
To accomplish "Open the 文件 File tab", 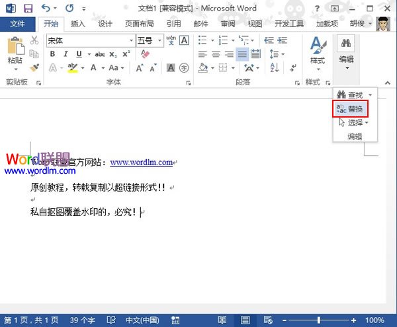I will [17, 24].
